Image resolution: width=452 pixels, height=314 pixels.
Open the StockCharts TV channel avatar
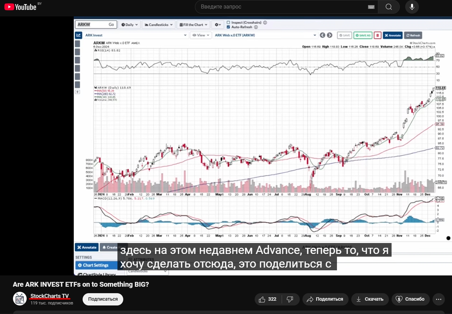point(20,299)
